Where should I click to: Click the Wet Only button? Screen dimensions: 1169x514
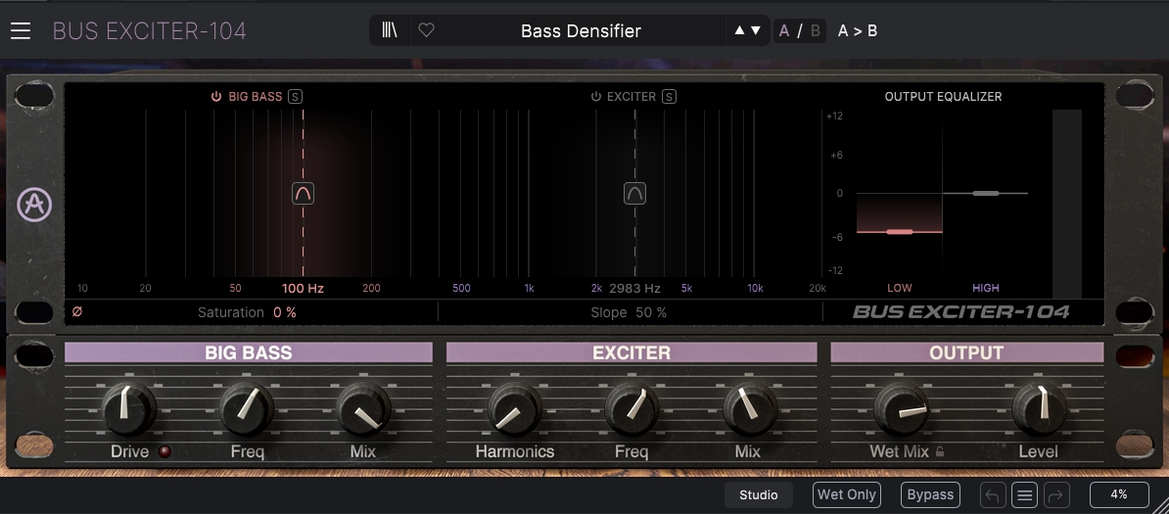point(846,494)
